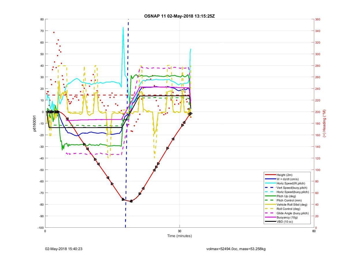The image size is (347, 256).
Task: Click the right axis tick label 360
Action: [318, 19]
